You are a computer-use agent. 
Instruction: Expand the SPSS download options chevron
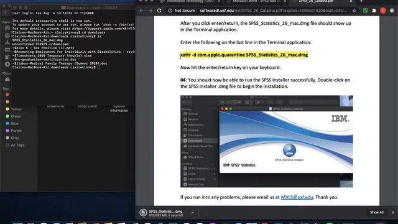point(192,213)
